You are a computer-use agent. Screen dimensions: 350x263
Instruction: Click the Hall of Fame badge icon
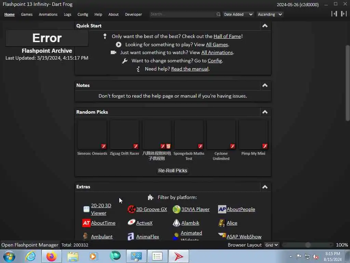coord(105,36)
